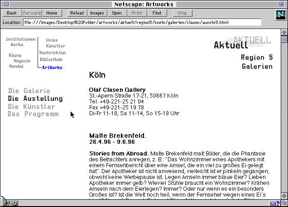288x207 pixels.
Task: Open the Handel navigation link
Action: [16, 66]
